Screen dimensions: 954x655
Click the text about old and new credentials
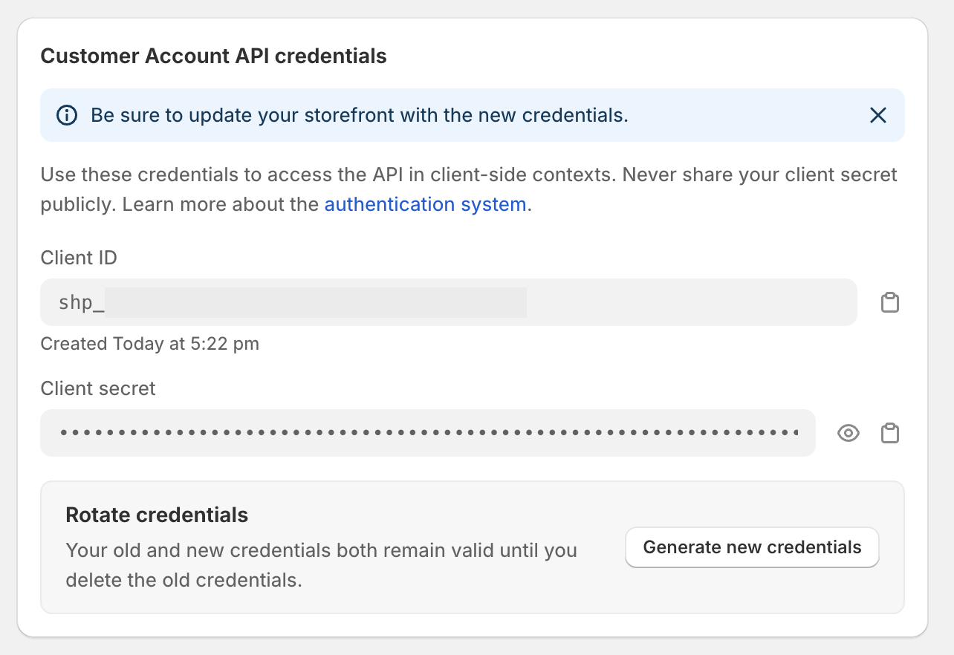click(321, 564)
